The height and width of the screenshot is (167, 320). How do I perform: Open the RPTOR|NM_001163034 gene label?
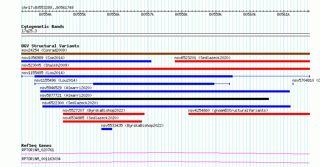click(x=41, y=159)
